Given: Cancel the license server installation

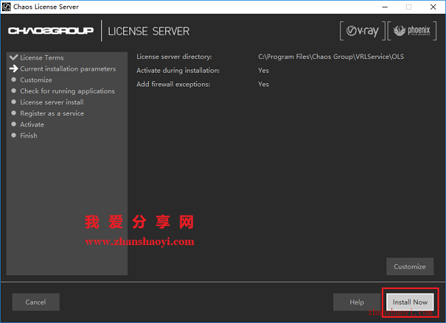Looking at the screenshot, I should [x=36, y=302].
